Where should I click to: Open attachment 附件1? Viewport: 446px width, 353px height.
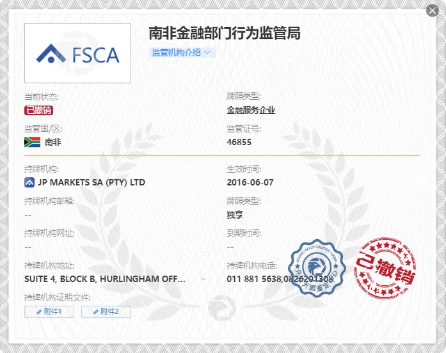pyautogui.click(x=49, y=312)
